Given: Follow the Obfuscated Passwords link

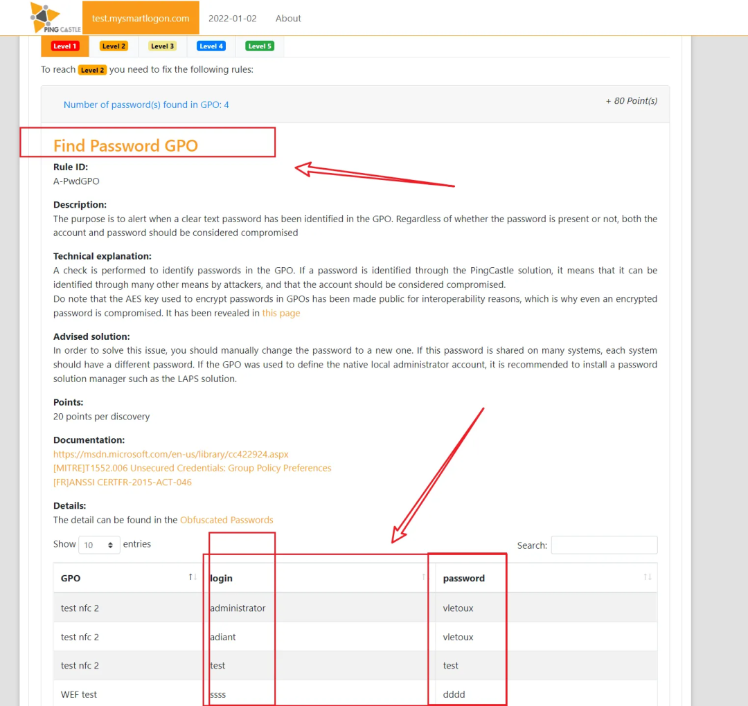Looking at the screenshot, I should tap(226, 520).
